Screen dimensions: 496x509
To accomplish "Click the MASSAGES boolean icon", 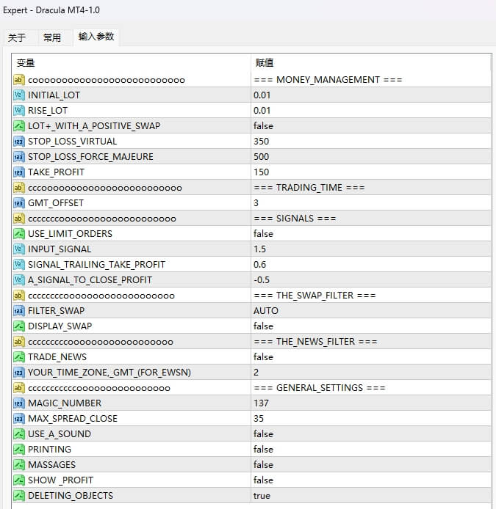I will click(x=19, y=465).
